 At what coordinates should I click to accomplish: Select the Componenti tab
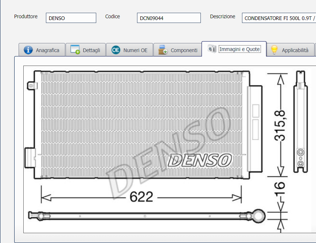coord(177,50)
